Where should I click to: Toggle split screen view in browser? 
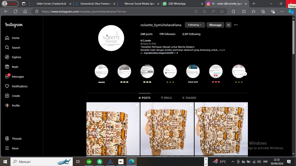[x=244, y=11]
